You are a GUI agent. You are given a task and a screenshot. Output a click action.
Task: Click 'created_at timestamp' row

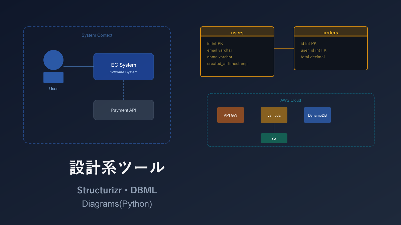(x=227, y=64)
